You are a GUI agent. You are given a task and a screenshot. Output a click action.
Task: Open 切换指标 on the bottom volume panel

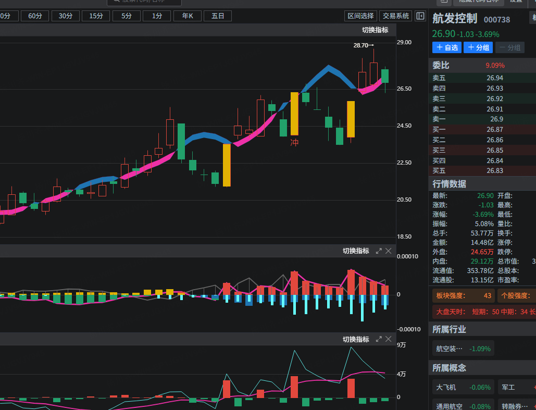coord(356,340)
